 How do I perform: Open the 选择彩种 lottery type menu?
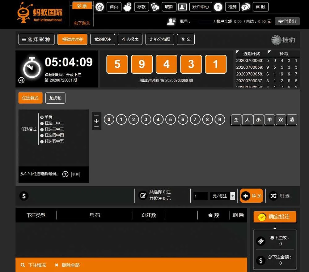coord(36,39)
